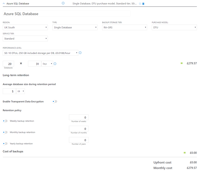Open the Performance Level S0 dropdown

click(x=41, y=53)
